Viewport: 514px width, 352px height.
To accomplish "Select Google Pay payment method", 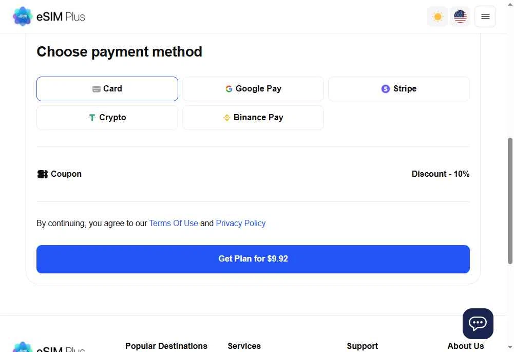I will click(253, 89).
